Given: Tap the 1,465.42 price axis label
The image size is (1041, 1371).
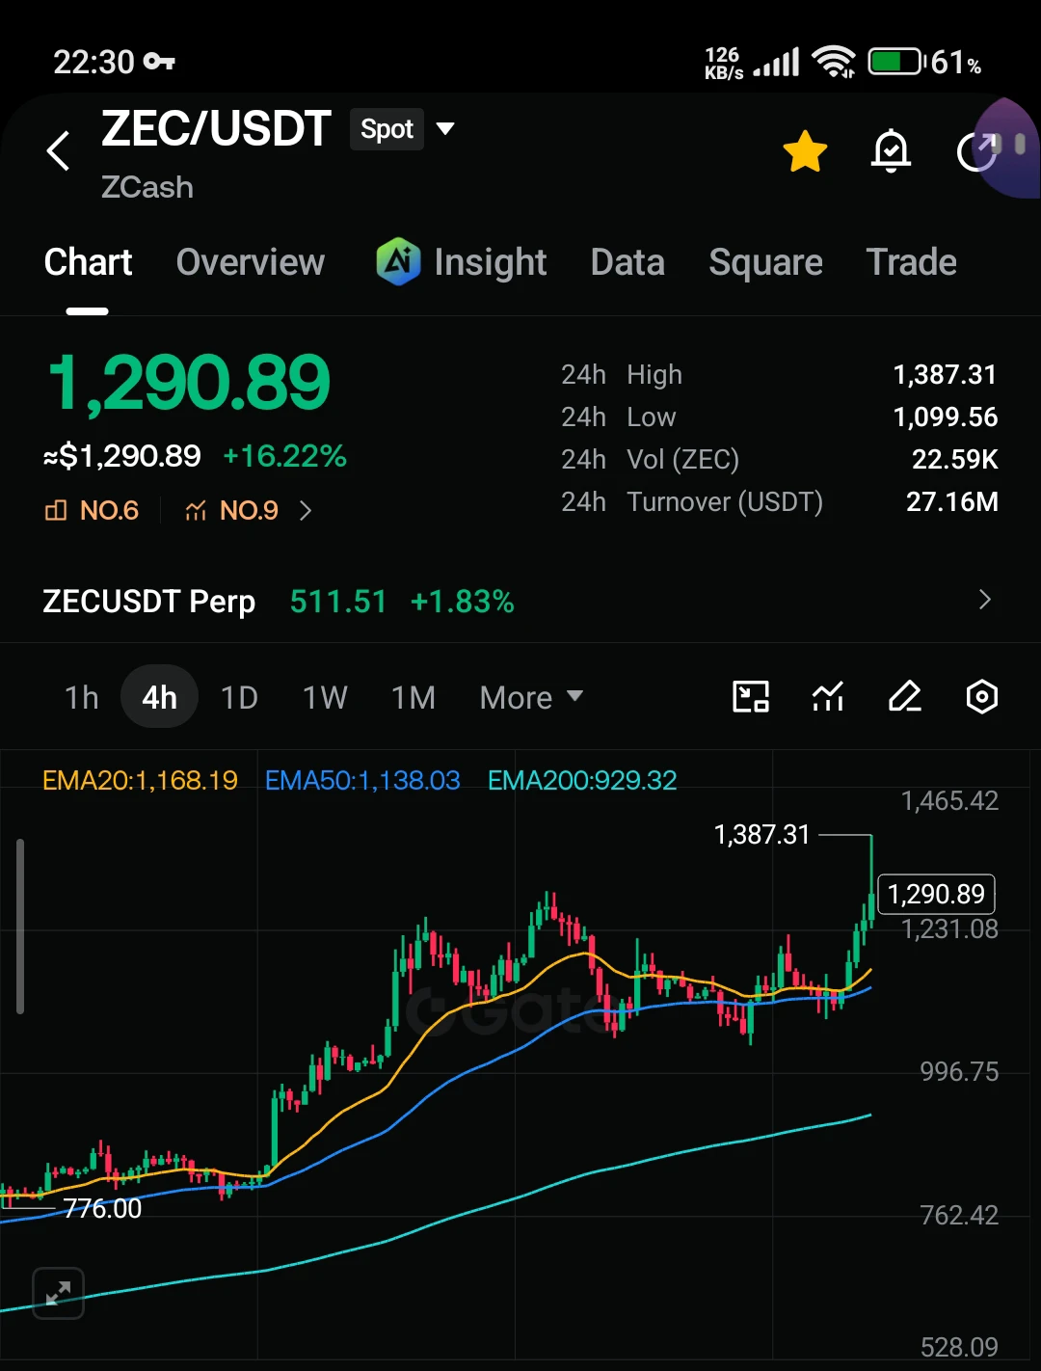Looking at the screenshot, I should pyautogui.click(x=949, y=801).
